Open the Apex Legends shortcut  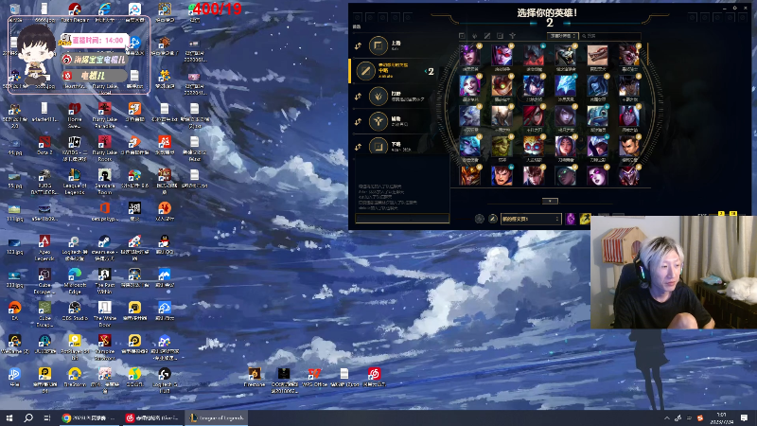click(x=44, y=248)
